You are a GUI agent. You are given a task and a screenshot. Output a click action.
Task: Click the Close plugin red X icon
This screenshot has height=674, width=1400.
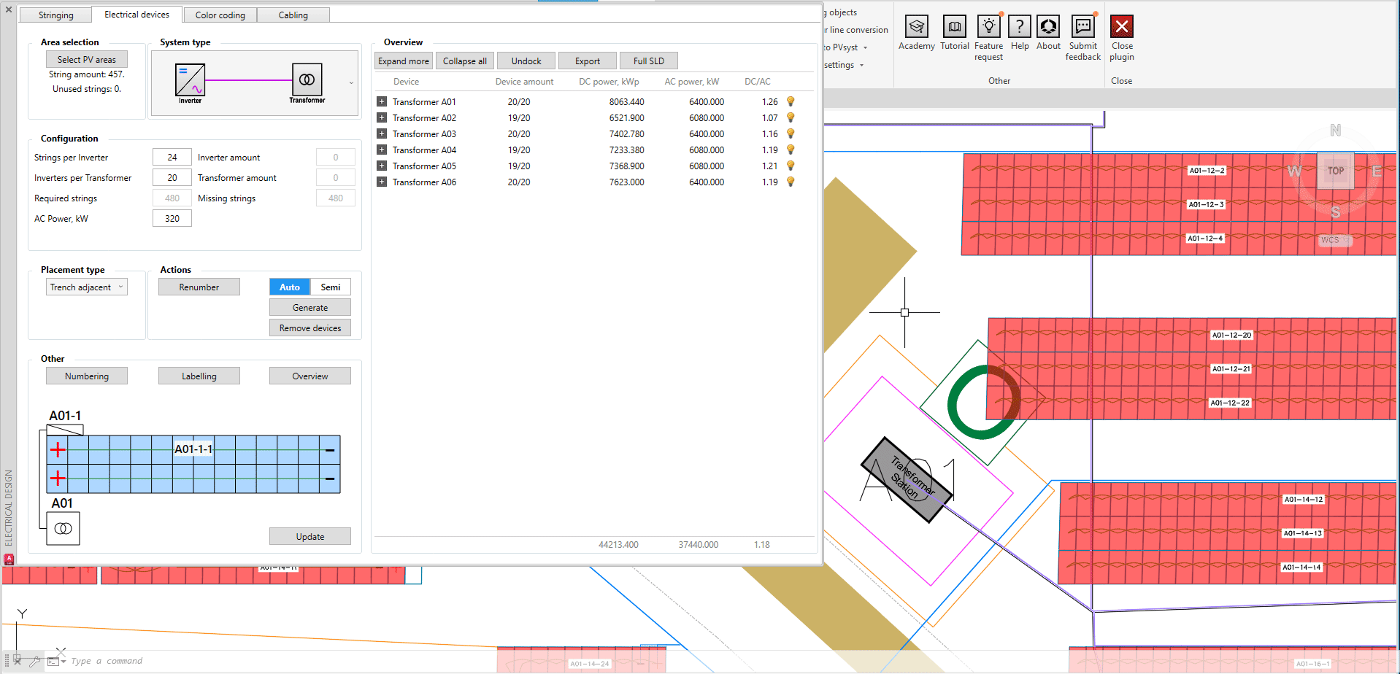pos(1122,27)
